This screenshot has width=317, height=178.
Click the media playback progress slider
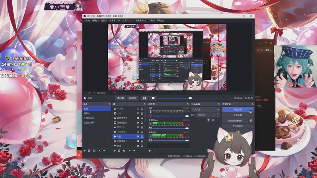[195, 98]
